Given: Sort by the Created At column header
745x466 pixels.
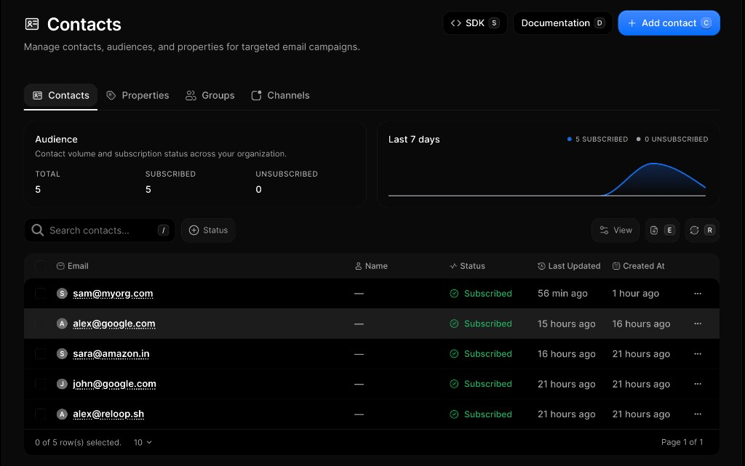Looking at the screenshot, I should point(638,266).
